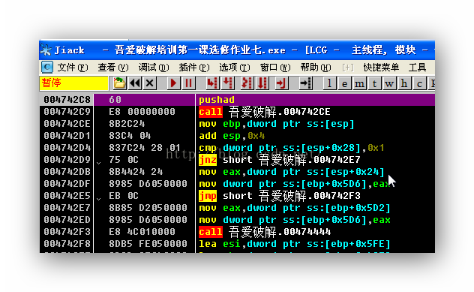Click the step into icon

pos(212,83)
